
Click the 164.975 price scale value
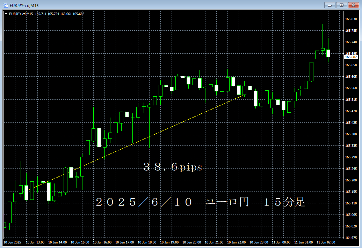click(x=351, y=238)
